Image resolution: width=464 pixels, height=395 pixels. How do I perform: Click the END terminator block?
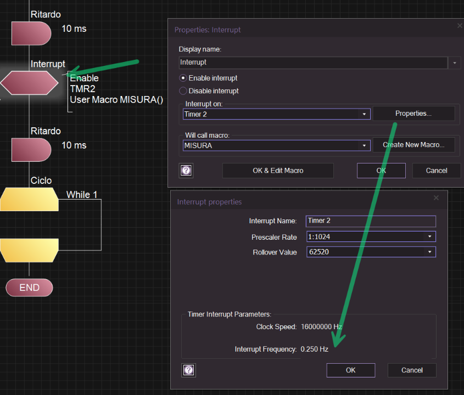click(29, 287)
